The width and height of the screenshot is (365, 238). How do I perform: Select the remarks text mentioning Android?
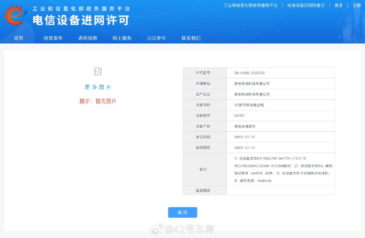[283, 169]
